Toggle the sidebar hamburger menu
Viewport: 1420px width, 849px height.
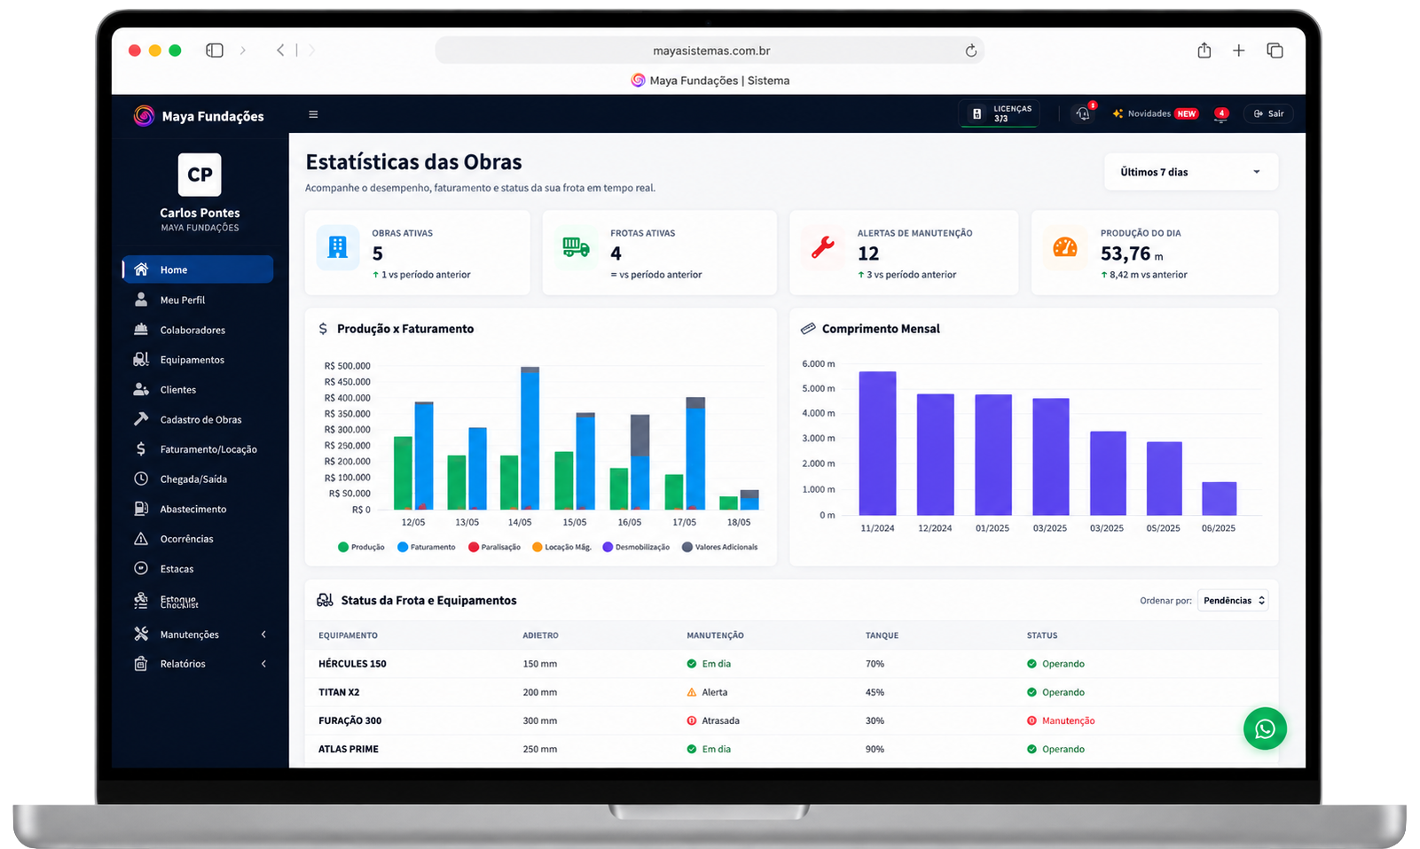(313, 114)
